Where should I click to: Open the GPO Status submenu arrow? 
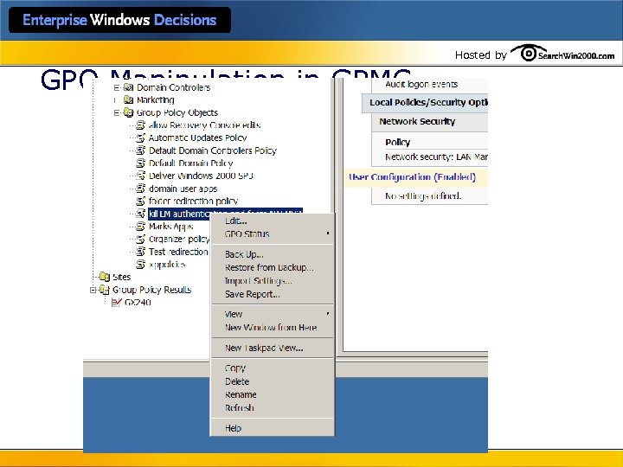pyautogui.click(x=328, y=233)
